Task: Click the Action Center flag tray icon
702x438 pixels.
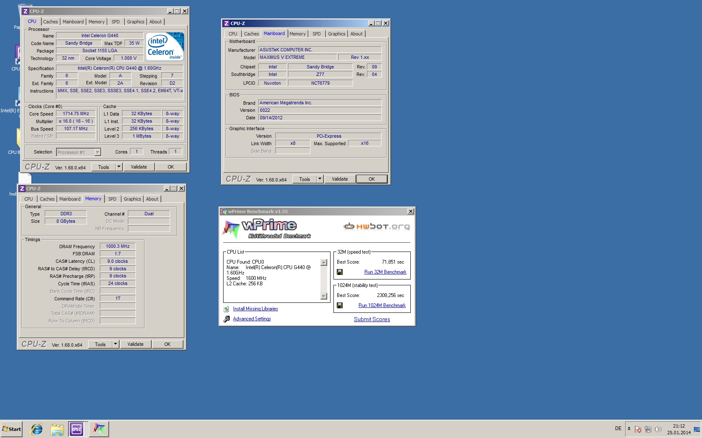Action: pyautogui.click(x=638, y=429)
